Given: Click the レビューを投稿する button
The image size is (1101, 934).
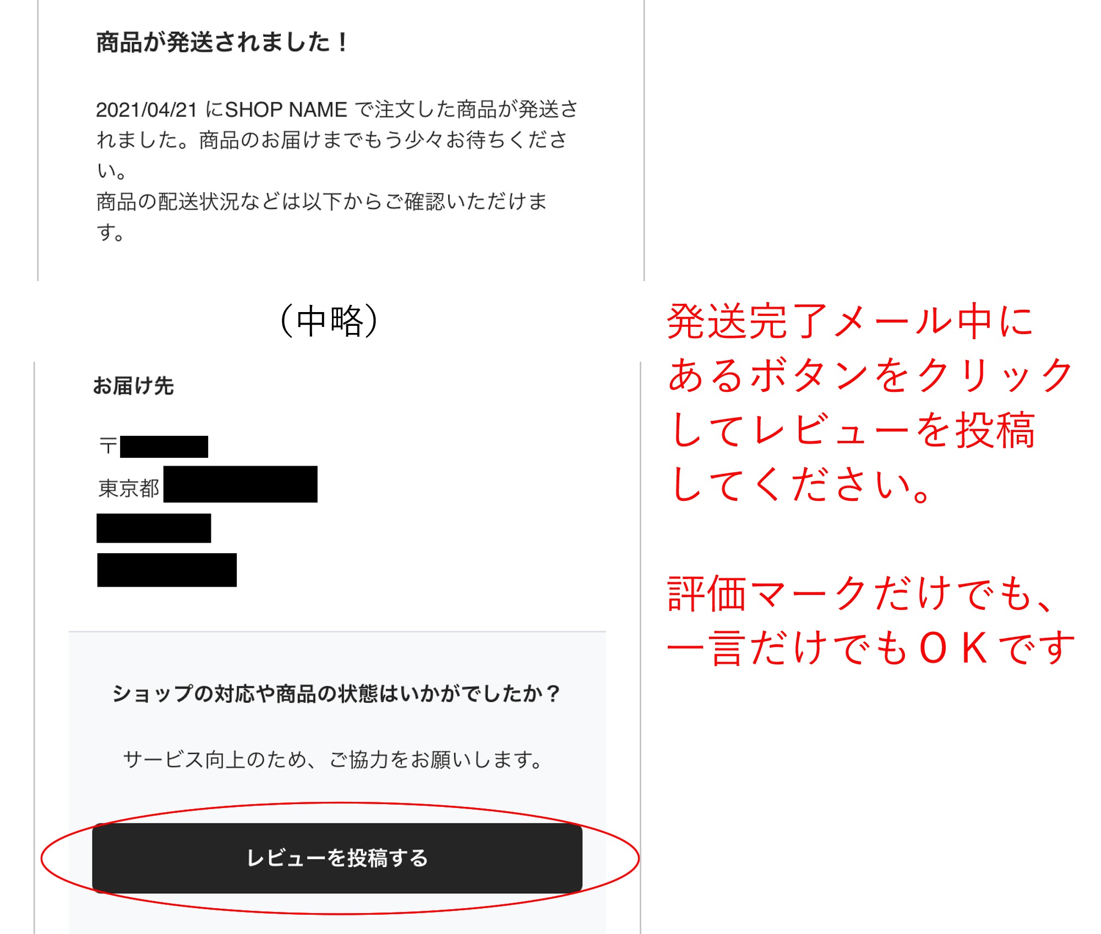Looking at the screenshot, I should 337,857.
